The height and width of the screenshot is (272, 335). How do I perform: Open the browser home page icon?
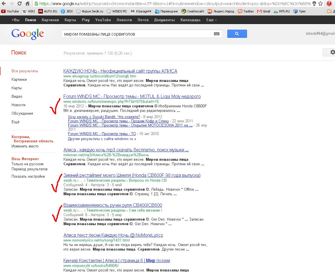point(27,3)
